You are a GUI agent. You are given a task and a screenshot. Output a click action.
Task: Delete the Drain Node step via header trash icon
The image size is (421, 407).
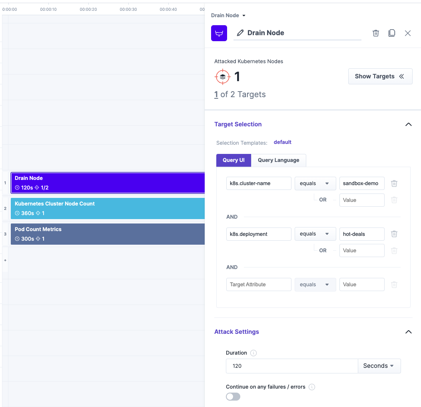tap(376, 33)
